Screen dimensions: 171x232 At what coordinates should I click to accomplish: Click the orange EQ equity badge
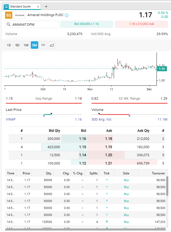(9, 15)
